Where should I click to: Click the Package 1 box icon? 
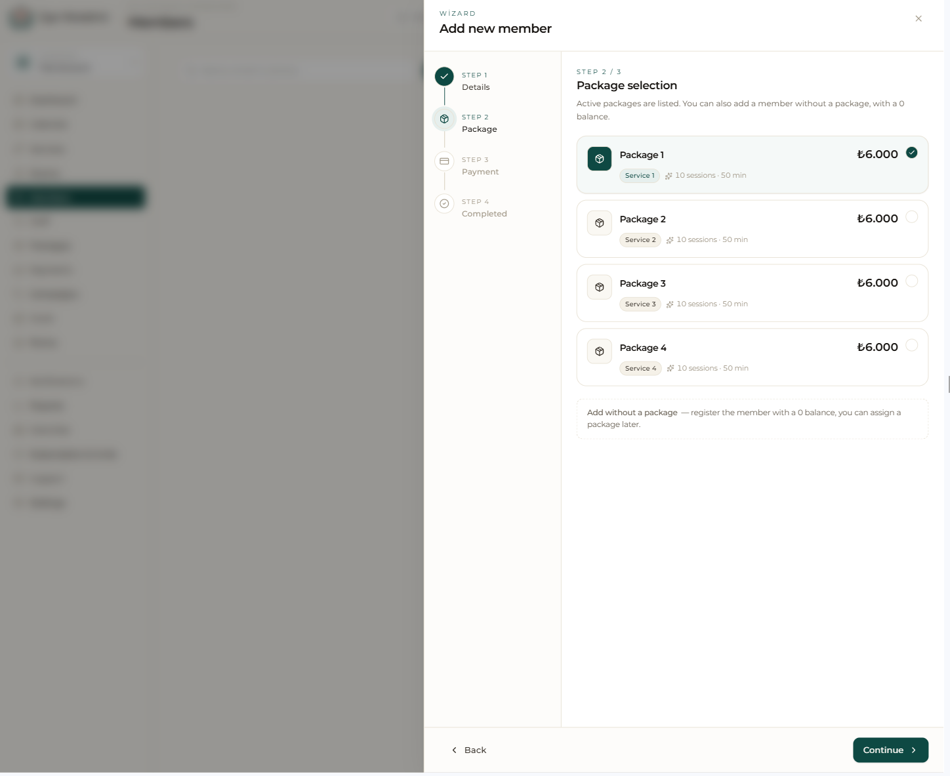click(599, 159)
